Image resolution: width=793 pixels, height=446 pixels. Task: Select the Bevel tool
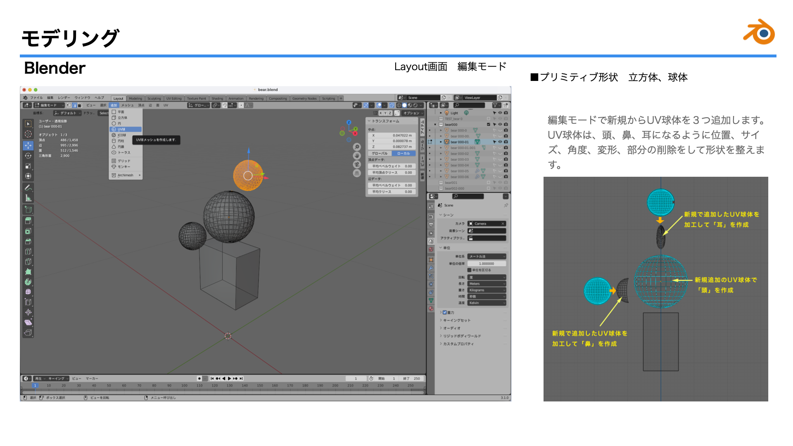(x=28, y=242)
